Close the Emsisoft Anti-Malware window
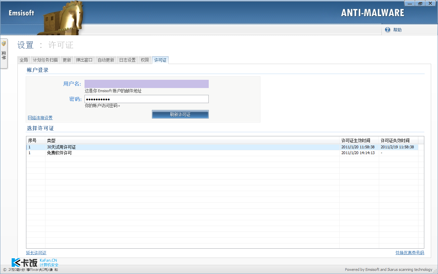The height and width of the screenshot is (274, 438). [x=430, y=3]
